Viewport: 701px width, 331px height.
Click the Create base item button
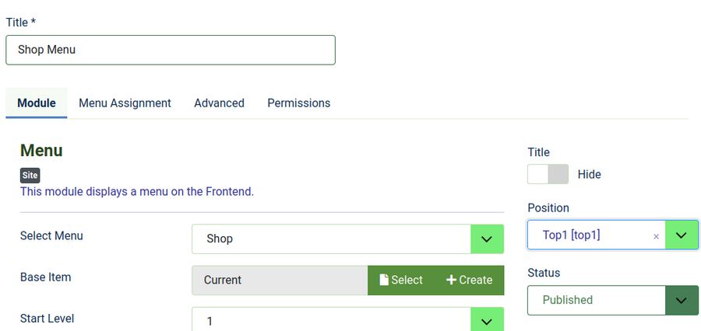pyautogui.click(x=470, y=280)
